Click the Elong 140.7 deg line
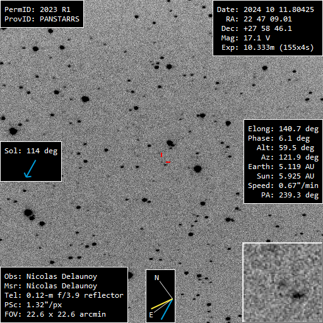Screen dimensions: 323x323 pos(283,129)
